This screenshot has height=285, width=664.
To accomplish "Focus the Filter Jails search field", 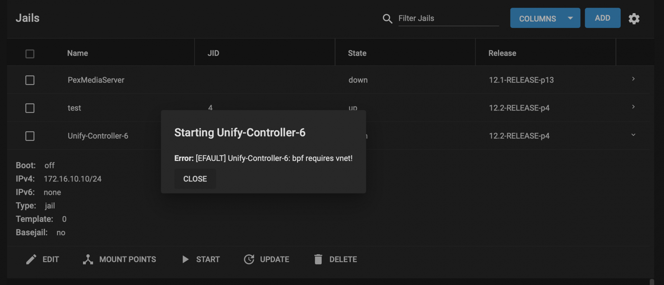I will pyautogui.click(x=449, y=18).
